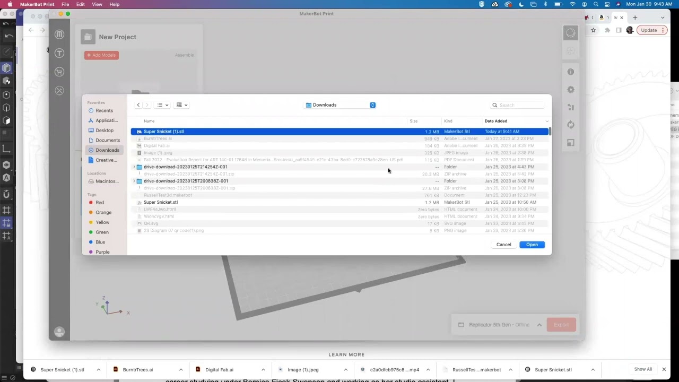This screenshot has height=382, width=679.
Task: Open the Edit menu
Action: [80, 4]
